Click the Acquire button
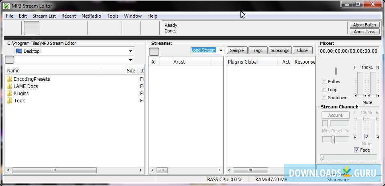Image resolution: width=385 pixels, height=186 pixels. pos(335,115)
